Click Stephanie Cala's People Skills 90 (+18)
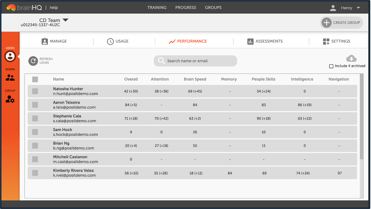Viewport: 371px width, 209px height. [x=264, y=118]
